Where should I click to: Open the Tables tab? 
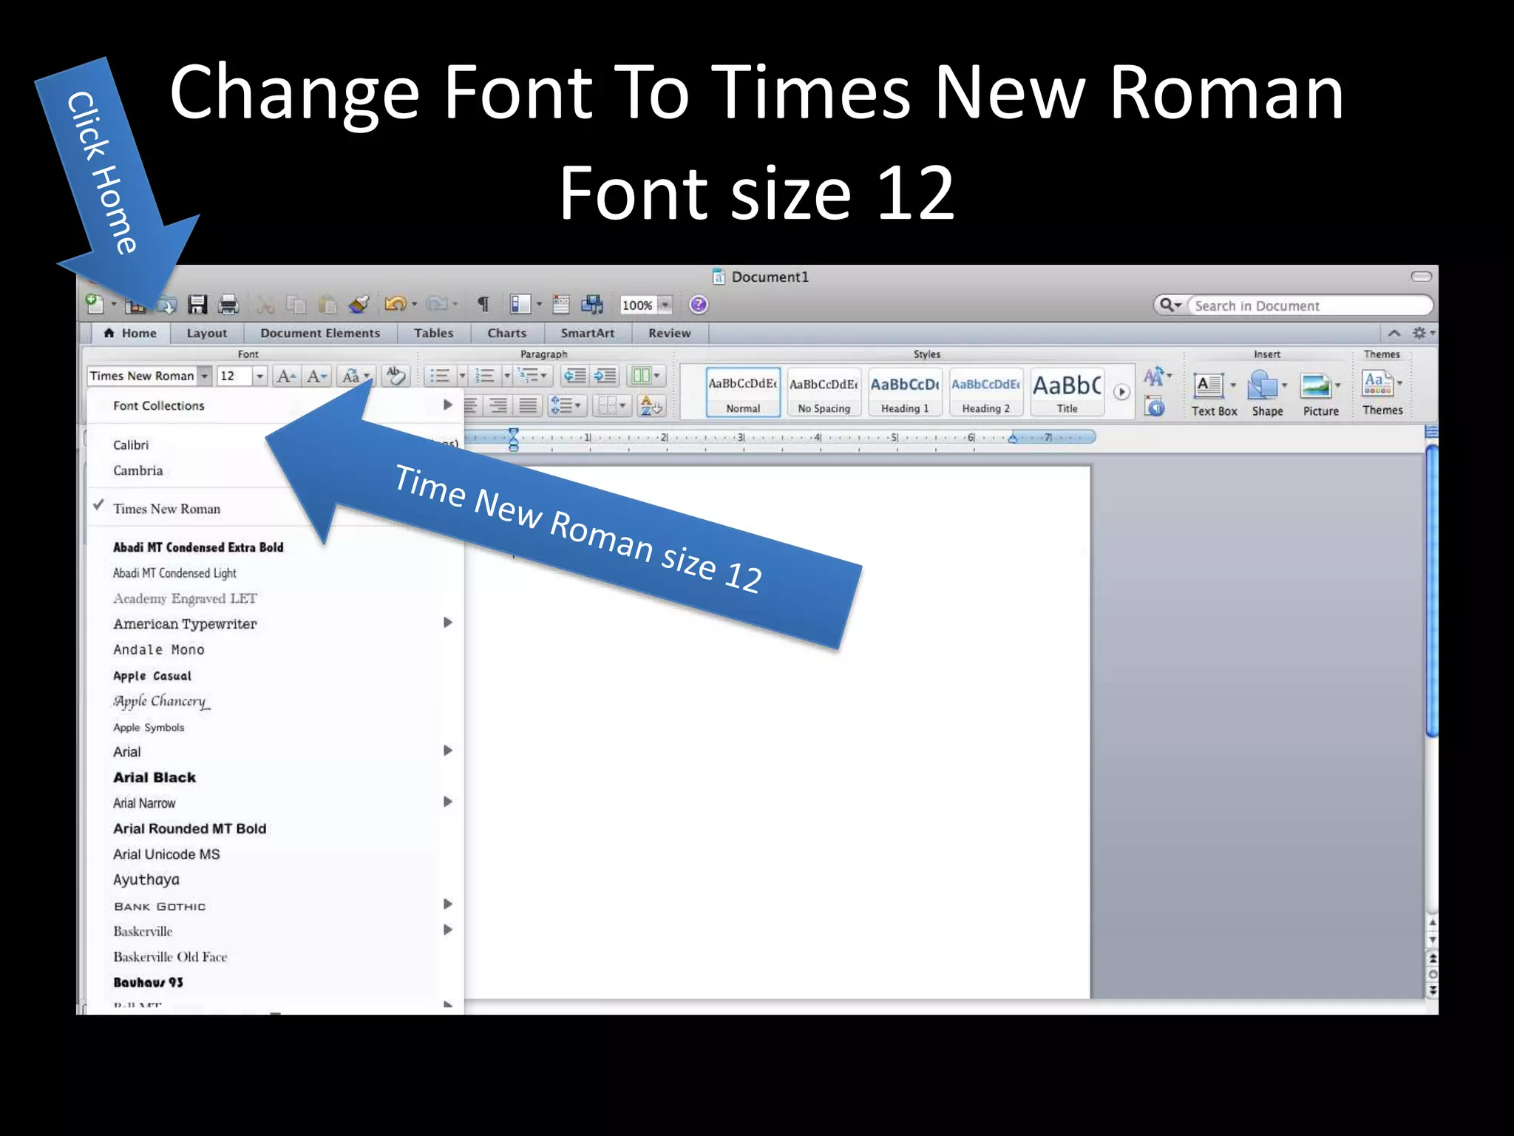[434, 333]
